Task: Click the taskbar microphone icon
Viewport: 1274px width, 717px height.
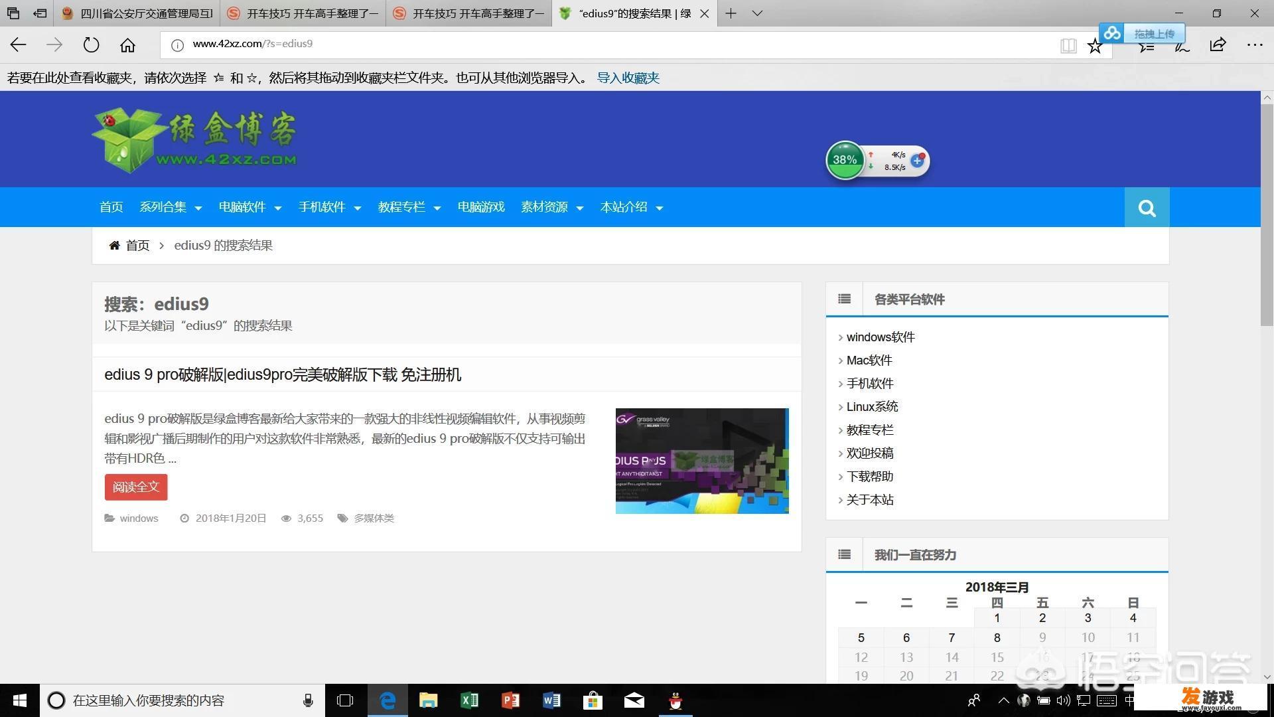Action: 308,700
